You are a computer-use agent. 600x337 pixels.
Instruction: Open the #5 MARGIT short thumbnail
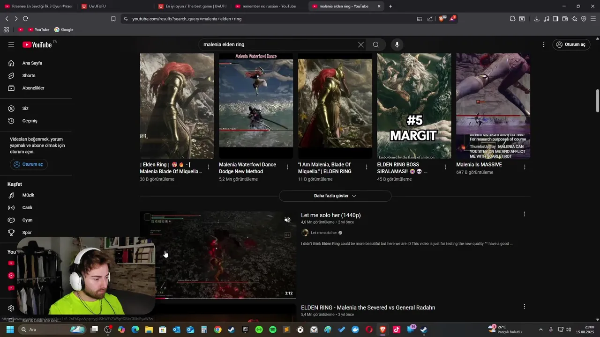click(x=414, y=106)
